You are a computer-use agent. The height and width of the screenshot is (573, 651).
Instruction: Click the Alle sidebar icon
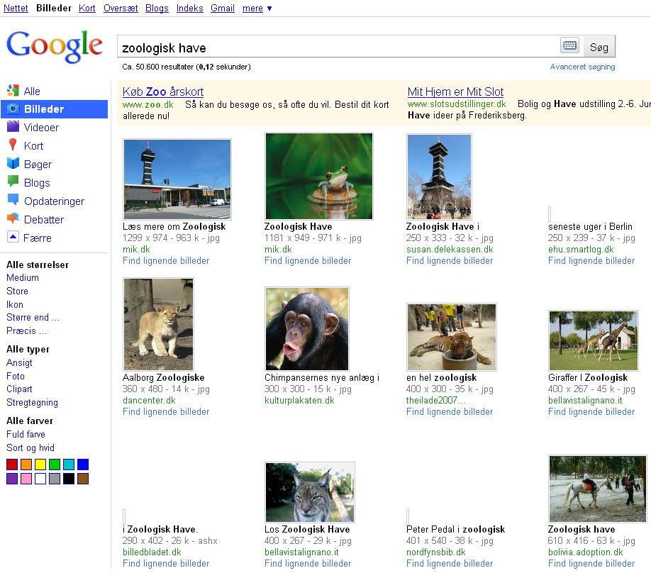(x=13, y=91)
